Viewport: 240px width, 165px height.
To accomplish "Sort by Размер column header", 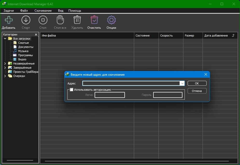I will point(193,35).
